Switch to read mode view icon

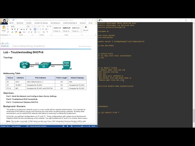pos(63,126)
